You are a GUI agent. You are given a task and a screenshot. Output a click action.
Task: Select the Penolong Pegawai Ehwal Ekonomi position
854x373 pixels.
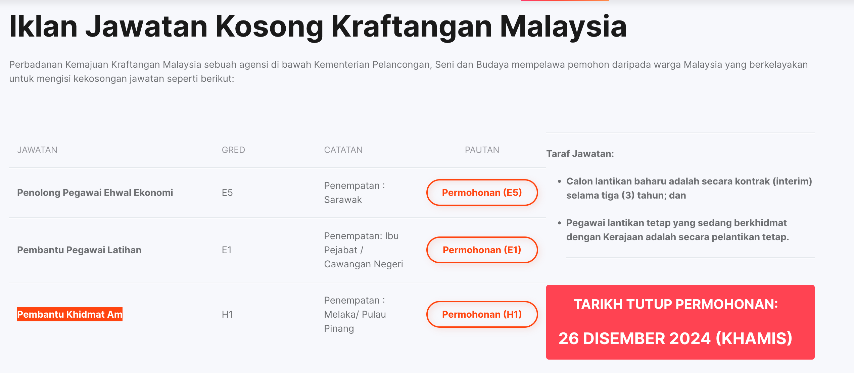tap(95, 193)
